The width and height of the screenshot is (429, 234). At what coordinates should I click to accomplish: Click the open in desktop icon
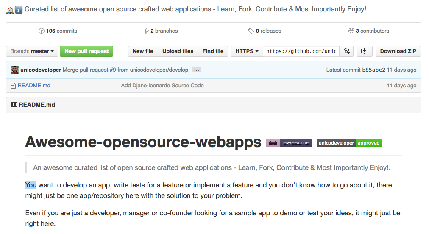click(x=364, y=51)
